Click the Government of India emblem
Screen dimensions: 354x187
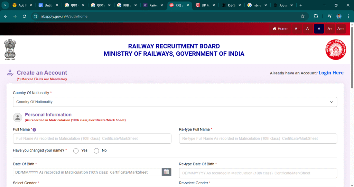point(10,49)
